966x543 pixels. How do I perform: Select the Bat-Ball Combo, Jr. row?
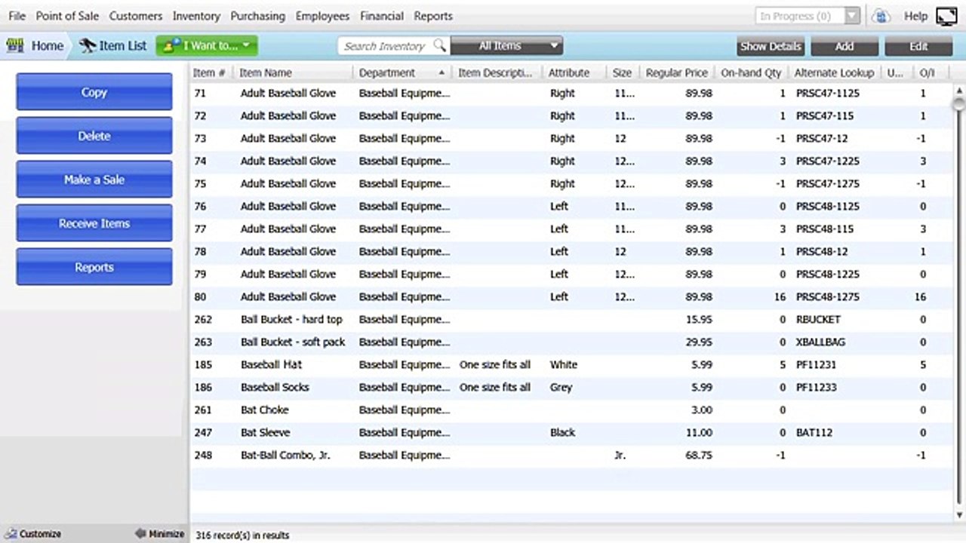point(571,456)
